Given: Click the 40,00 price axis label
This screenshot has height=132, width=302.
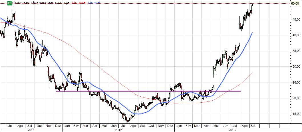Looking at the screenshot, I should pos(297,35).
